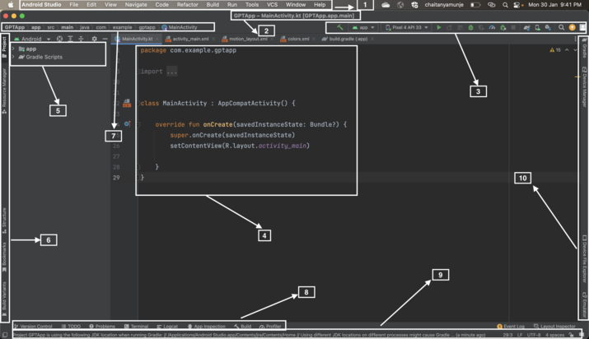Run the app with green play button
The image size is (589, 339).
coord(439,27)
